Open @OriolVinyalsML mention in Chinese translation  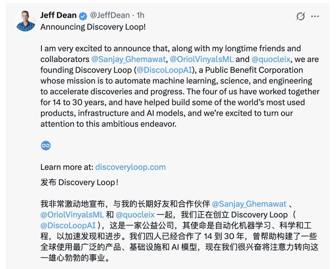tap(72, 215)
